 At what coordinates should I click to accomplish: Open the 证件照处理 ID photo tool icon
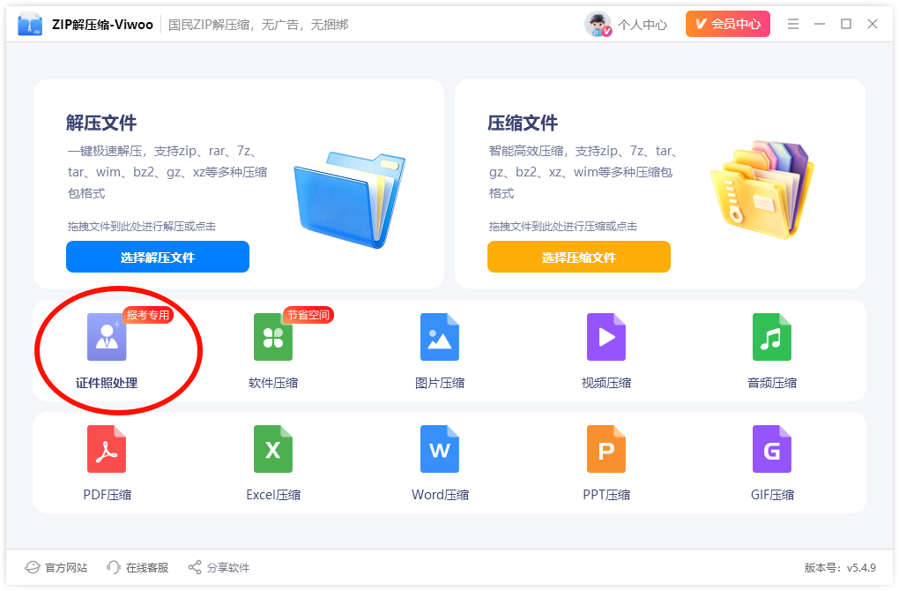[107, 337]
